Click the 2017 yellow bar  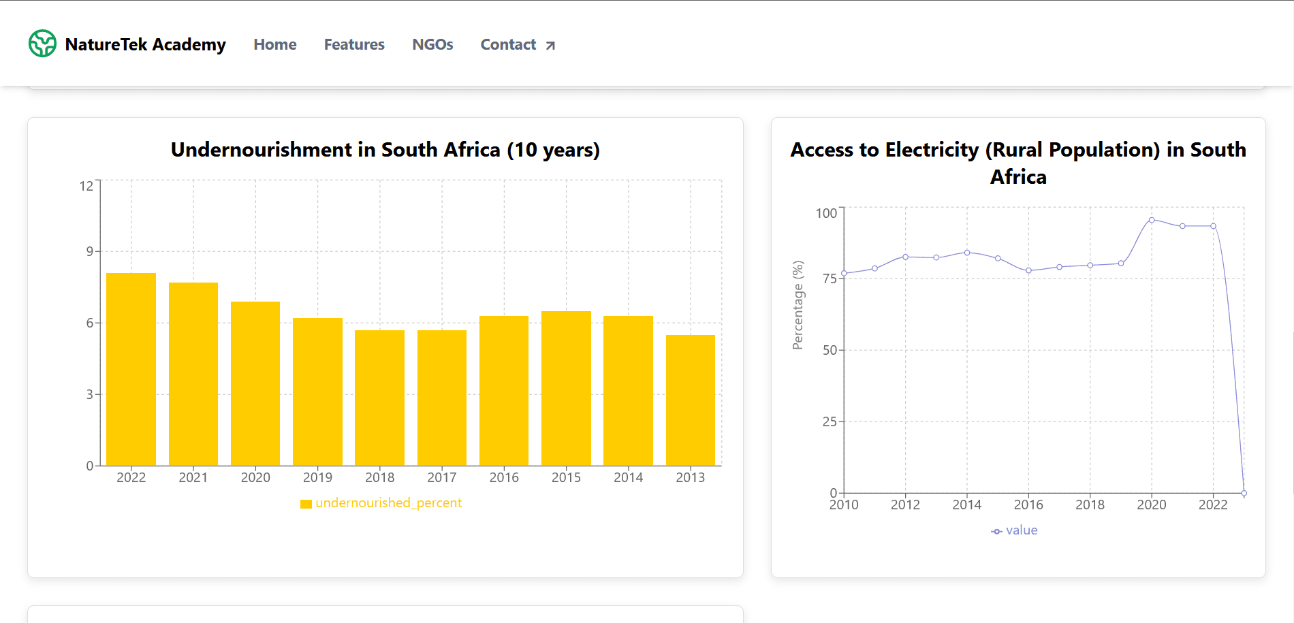tap(442, 398)
